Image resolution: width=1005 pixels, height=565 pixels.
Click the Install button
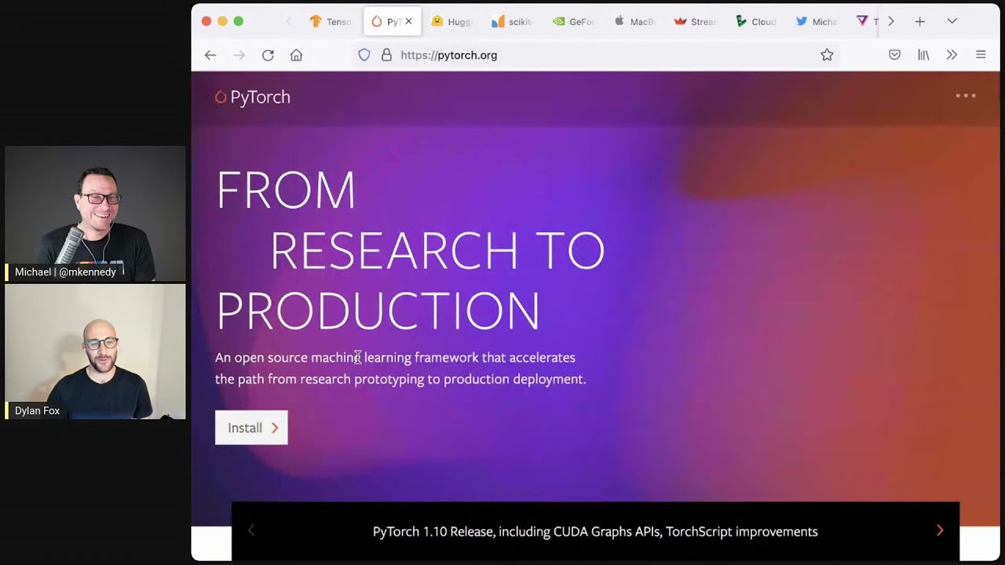(251, 428)
